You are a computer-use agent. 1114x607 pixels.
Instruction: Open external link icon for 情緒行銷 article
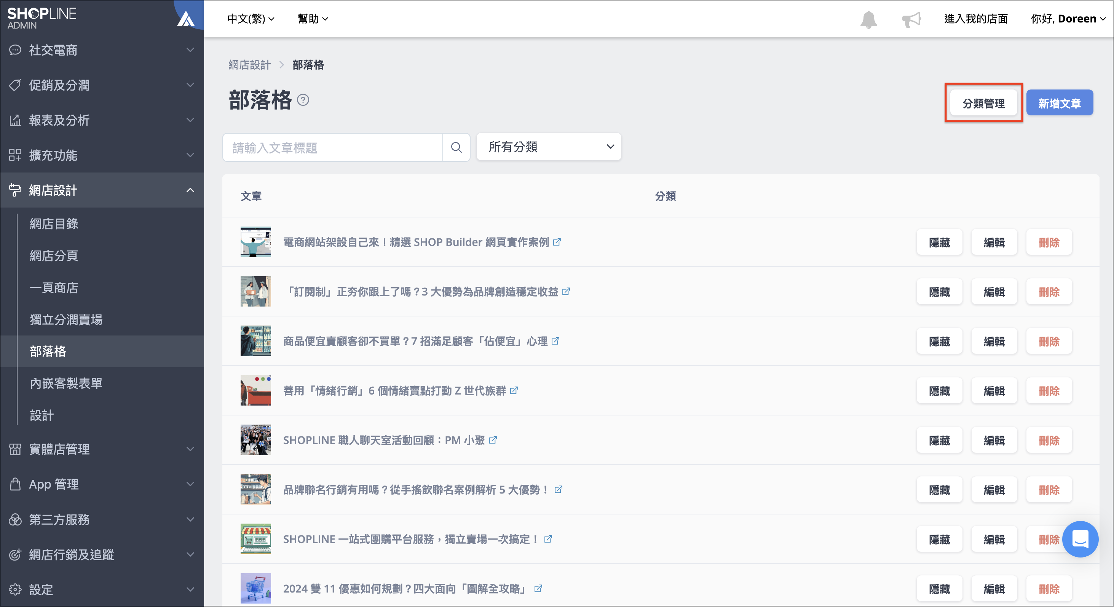click(x=514, y=391)
